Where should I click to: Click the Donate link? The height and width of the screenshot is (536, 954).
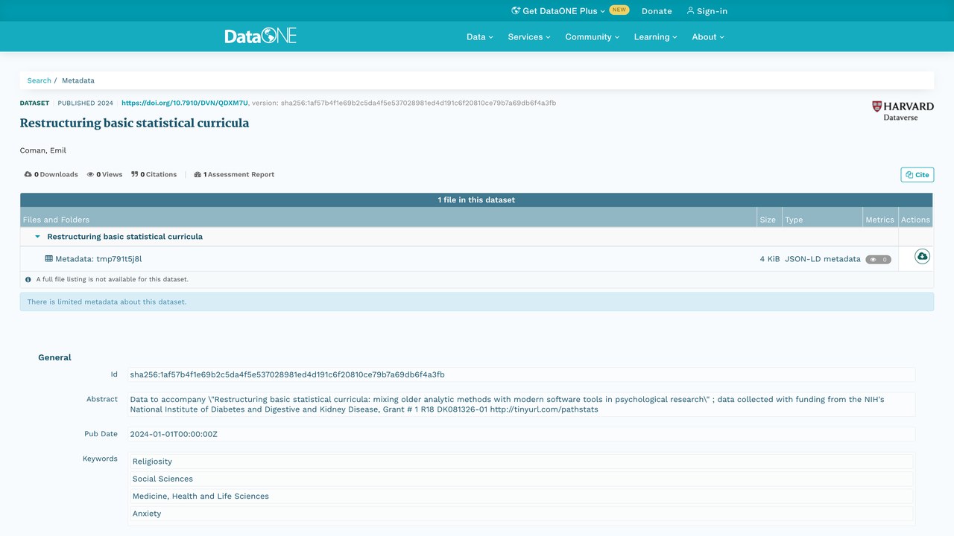(657, 11)
